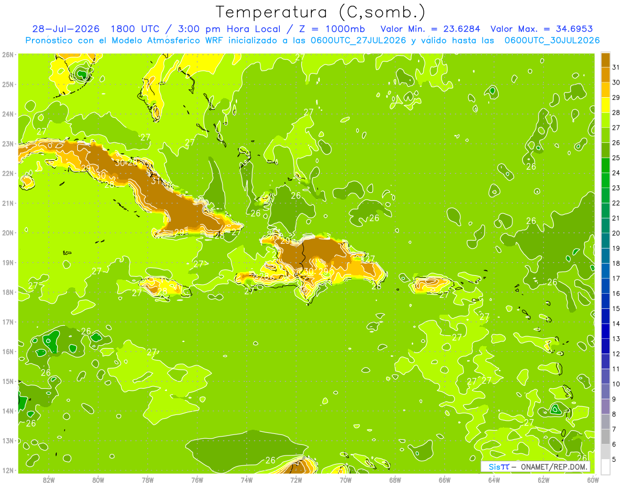Pick the brown colorbar swatch above 31
Image resolution: width=630 pixels, height=487 pixels.
[x=606, y=60]
